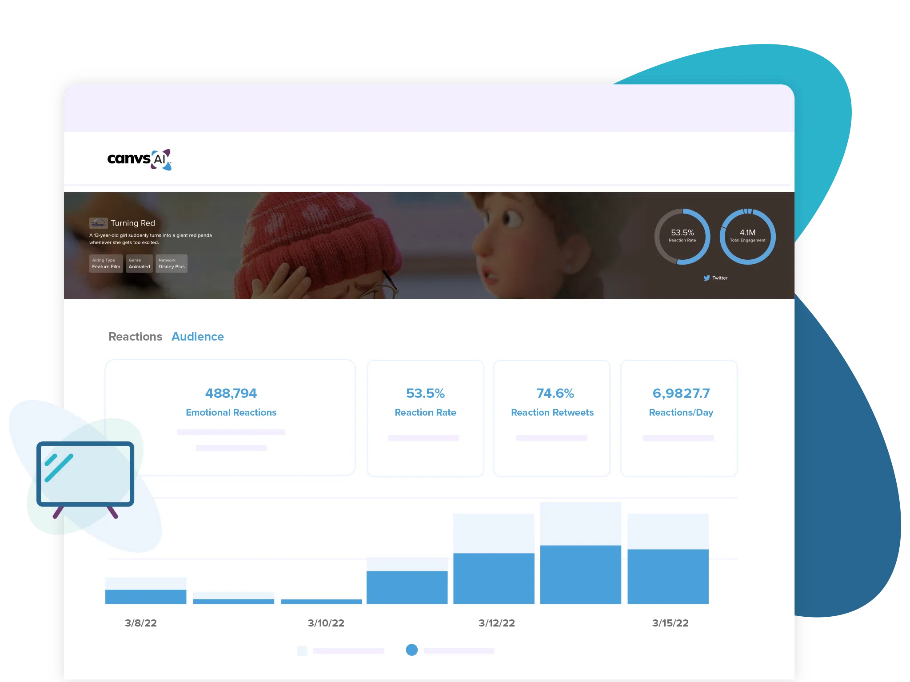Viewport: 910px width, 682px height.
Task: Select the Airing Type Feature Film tag
Action: pyautogui.click(x=106, y=264)
